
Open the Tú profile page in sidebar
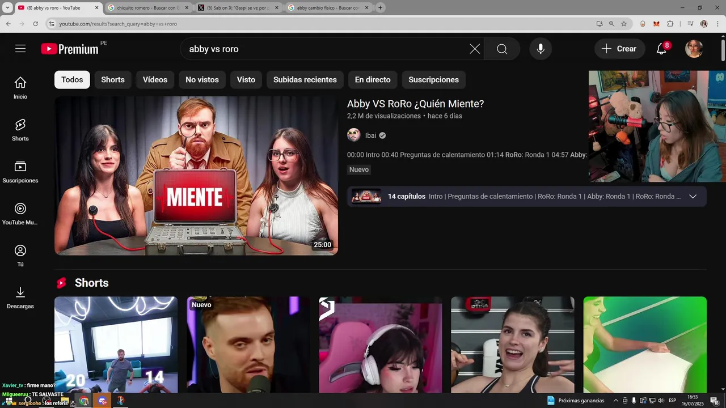coord(20,256)
